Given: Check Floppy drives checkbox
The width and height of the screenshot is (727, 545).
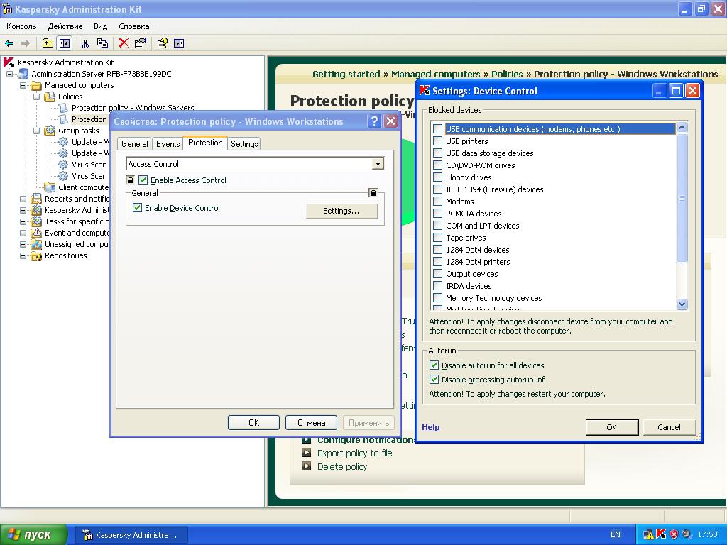Looking at the screenshot, I should 437,177.
